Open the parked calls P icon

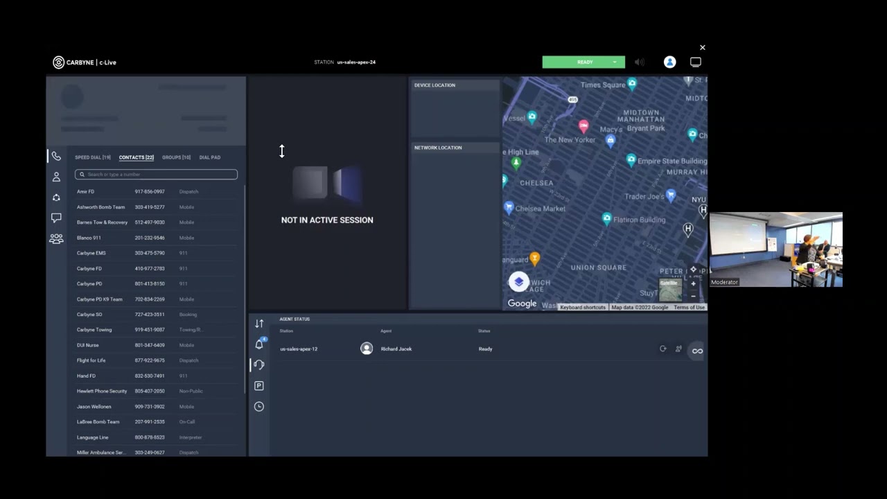coord(259,385)
